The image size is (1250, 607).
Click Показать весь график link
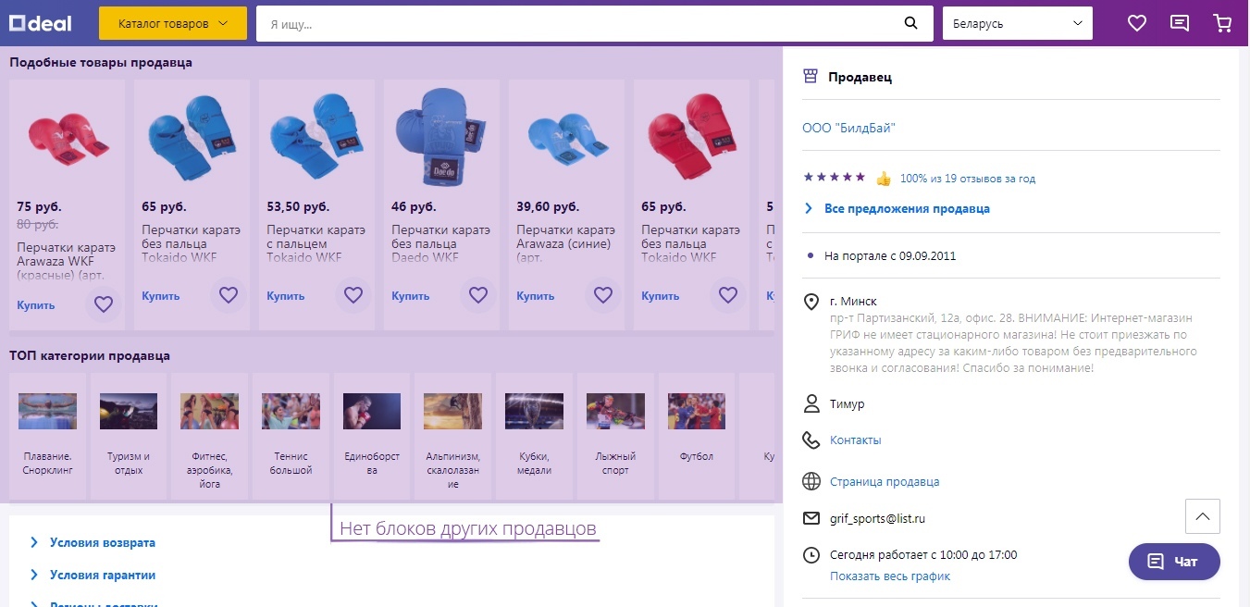click(x=890, y=576)
